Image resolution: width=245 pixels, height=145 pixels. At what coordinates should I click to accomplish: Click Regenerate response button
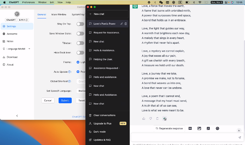(169, 128)
